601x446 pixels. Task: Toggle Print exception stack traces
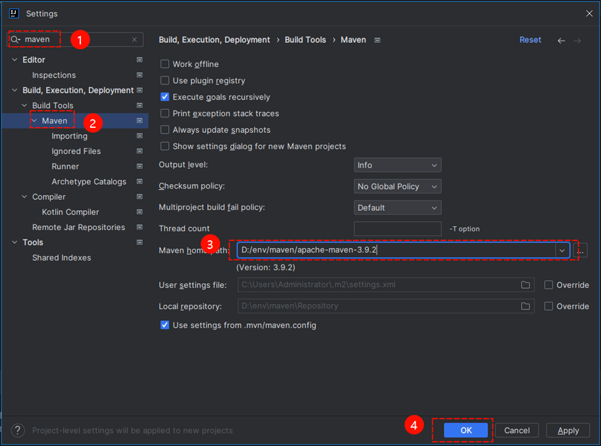pos(165,113)
